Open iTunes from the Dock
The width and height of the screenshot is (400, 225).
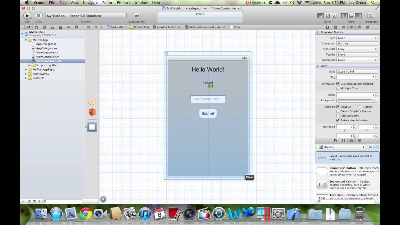[145, 214]
